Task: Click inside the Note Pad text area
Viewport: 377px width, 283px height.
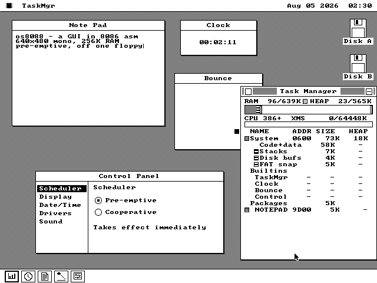Action: [x=88, y=78]
